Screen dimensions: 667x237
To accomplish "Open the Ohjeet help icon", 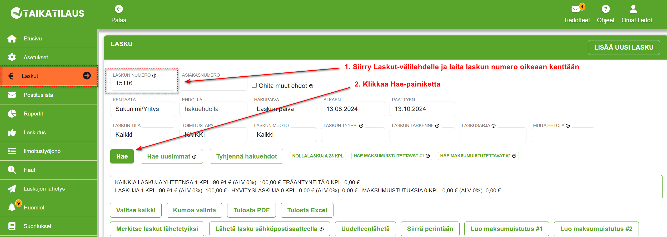I will point(605,9).
